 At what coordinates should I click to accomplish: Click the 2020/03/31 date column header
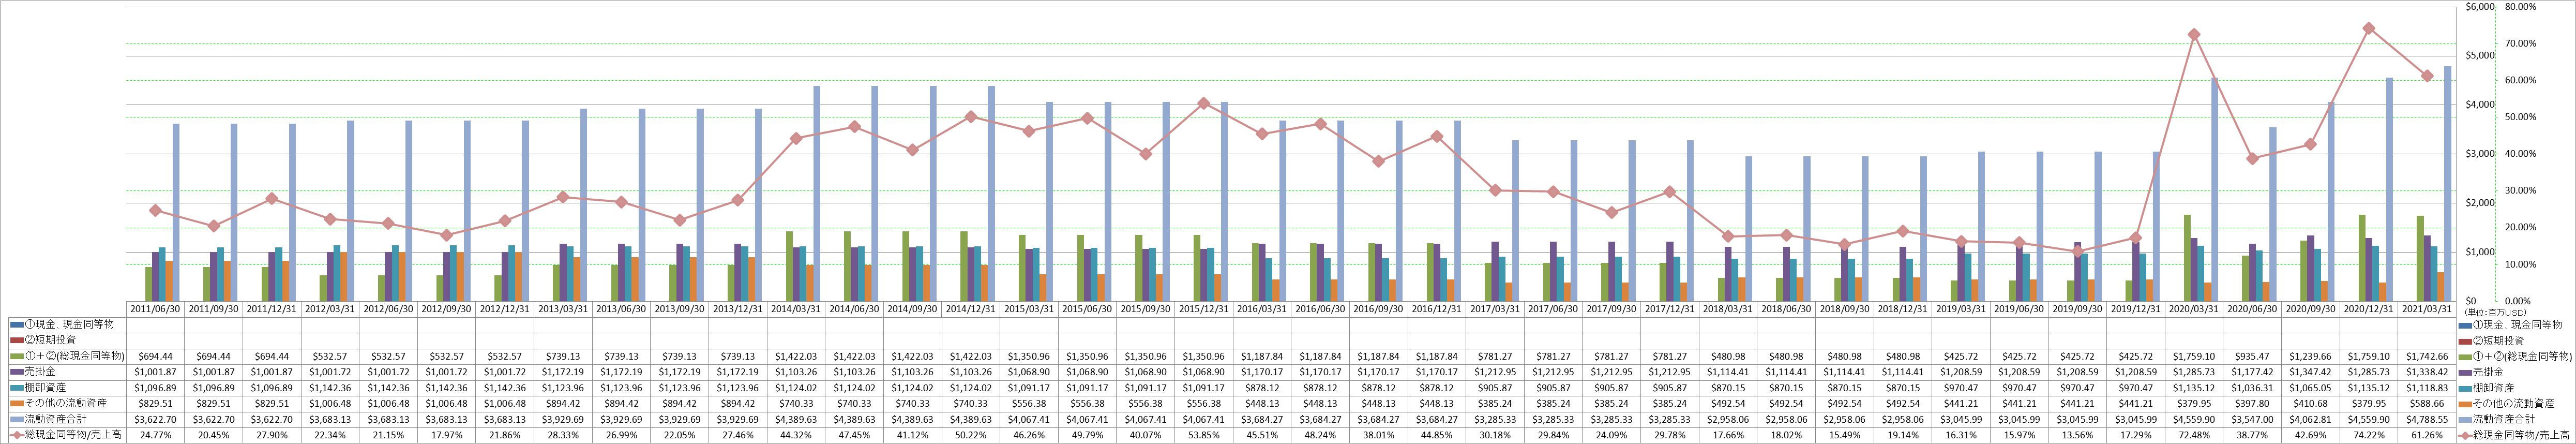(x=2193, y=309)
